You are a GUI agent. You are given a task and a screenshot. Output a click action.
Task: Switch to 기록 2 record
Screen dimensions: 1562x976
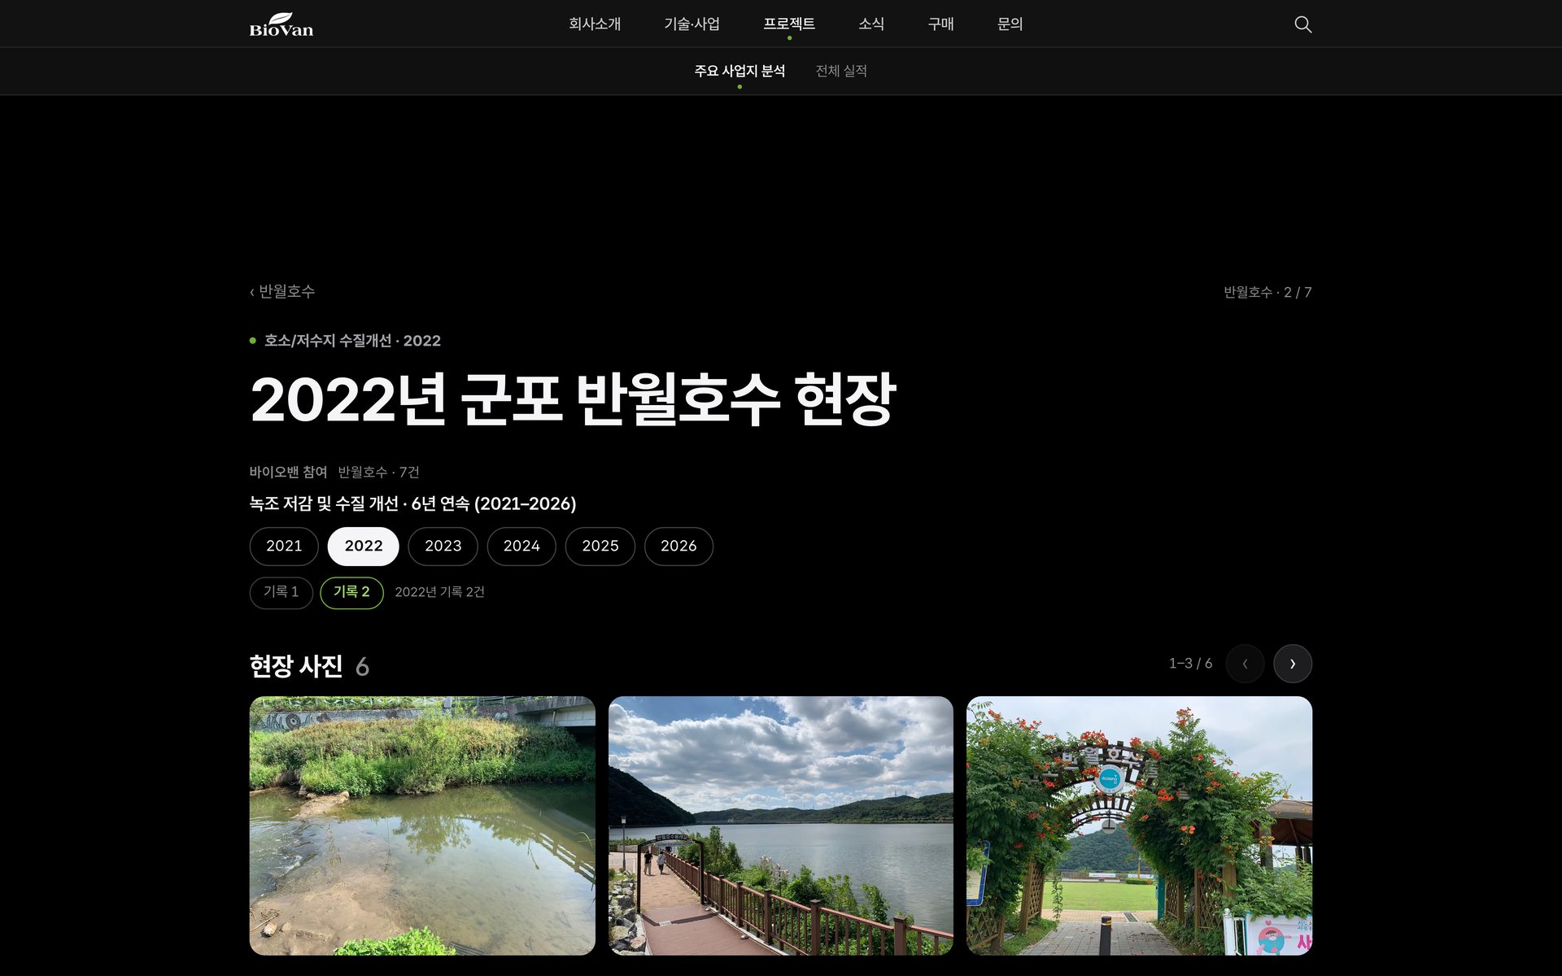pyautogui.click(x=351, y=592)
